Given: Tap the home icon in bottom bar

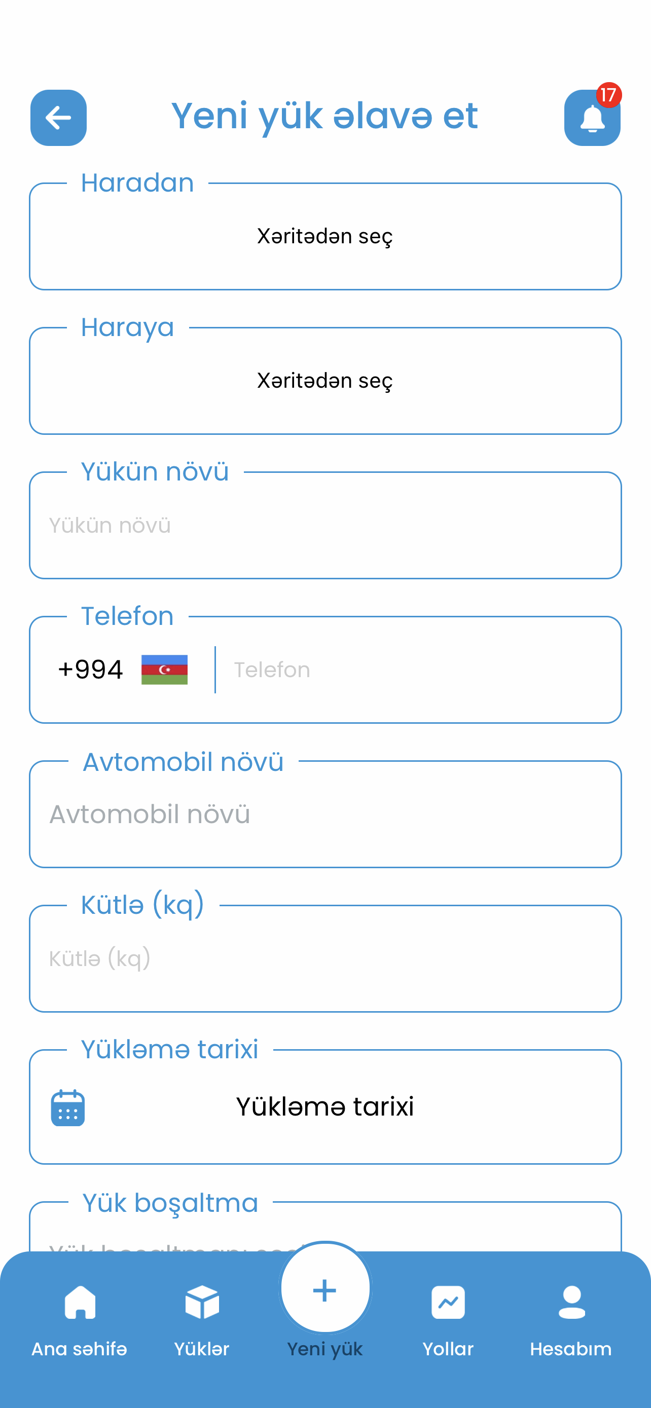Looking at the screenshot, I should [80, 1303].
